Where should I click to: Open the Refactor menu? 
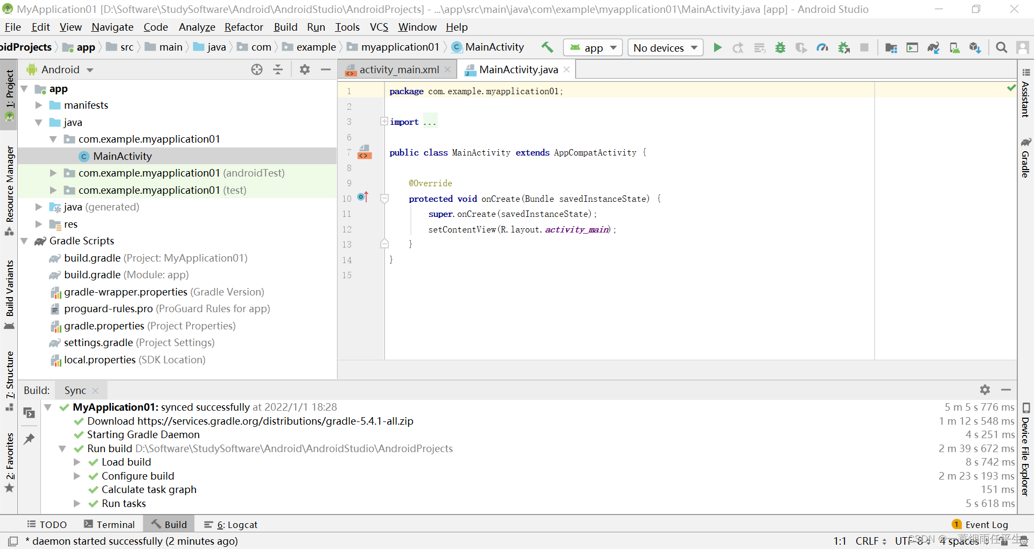click(243, 27)
